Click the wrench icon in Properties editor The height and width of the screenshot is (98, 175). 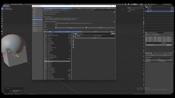(146, 43)
